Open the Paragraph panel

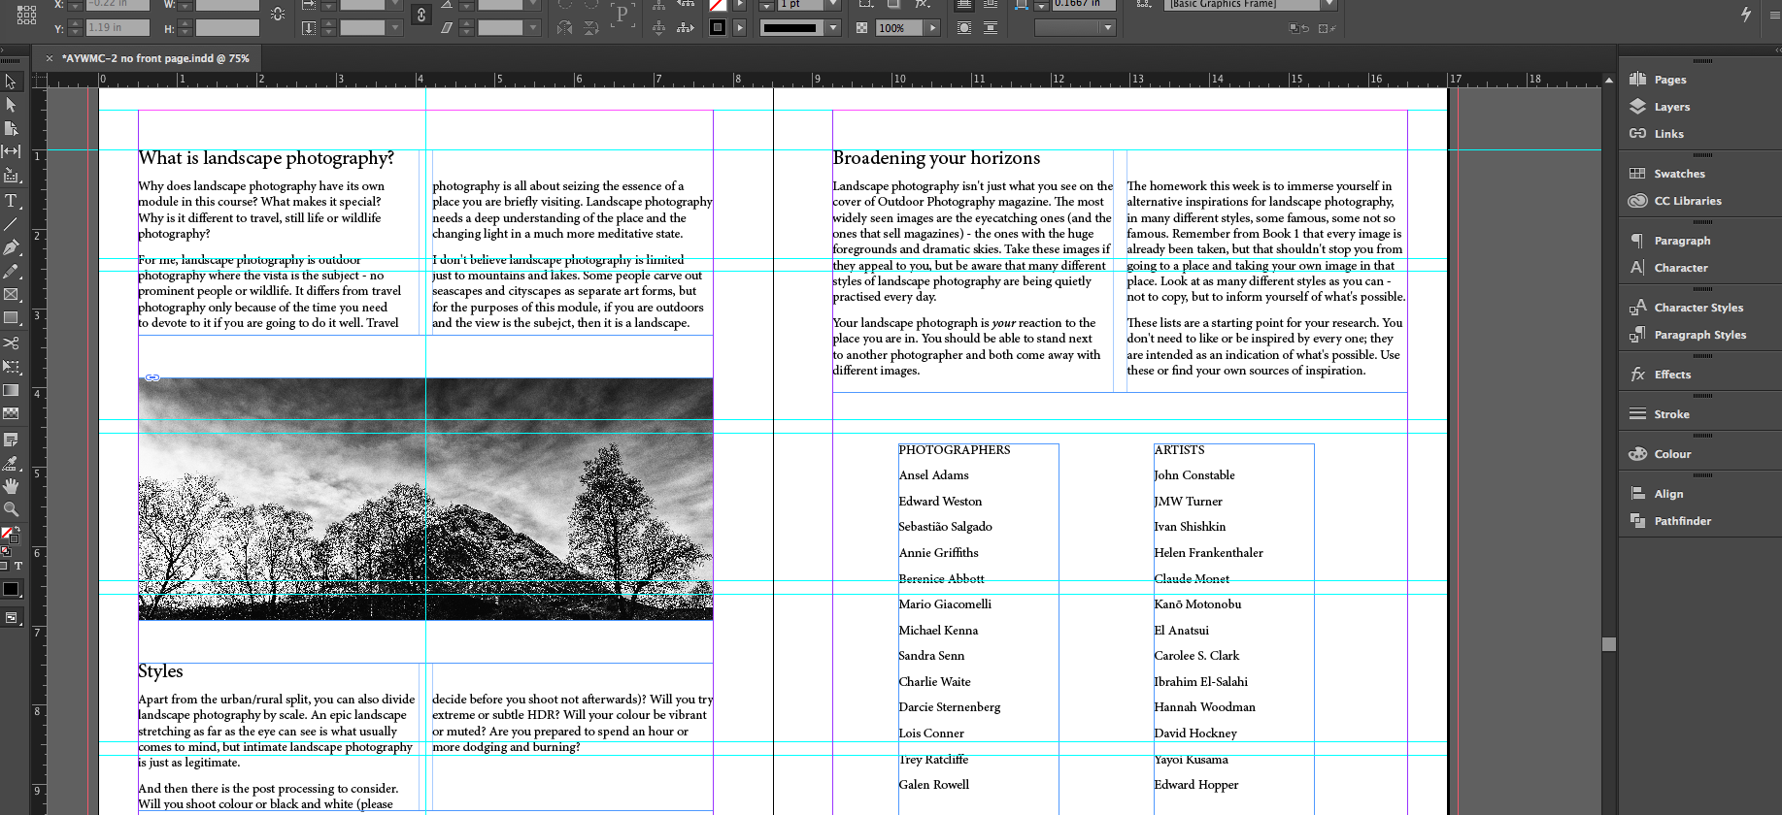coord(1682,241)
